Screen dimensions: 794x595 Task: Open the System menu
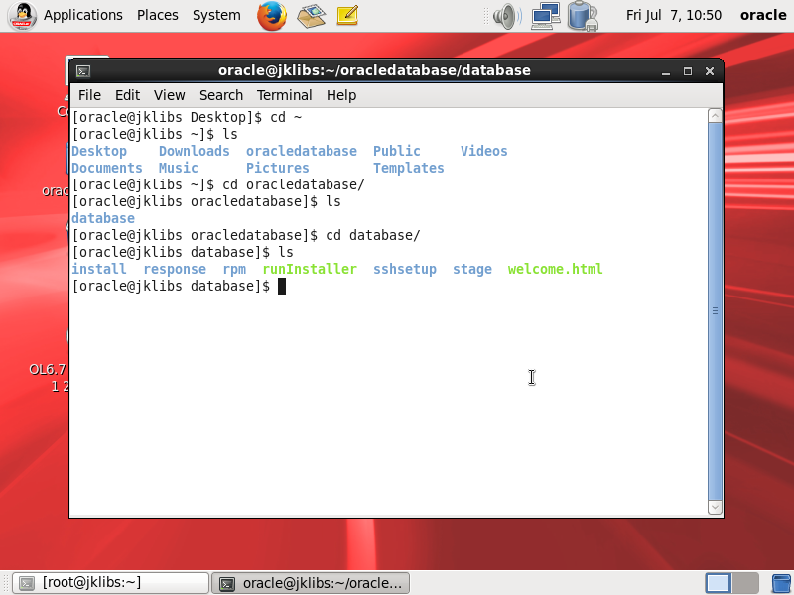pos(216,15)
